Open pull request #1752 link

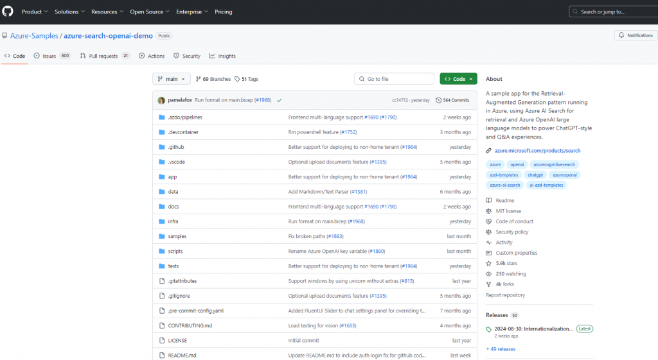[x=348, y=132]
